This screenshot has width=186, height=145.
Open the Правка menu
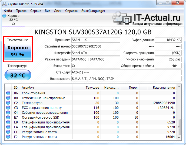pyautogui.click(x=21, y=11)
